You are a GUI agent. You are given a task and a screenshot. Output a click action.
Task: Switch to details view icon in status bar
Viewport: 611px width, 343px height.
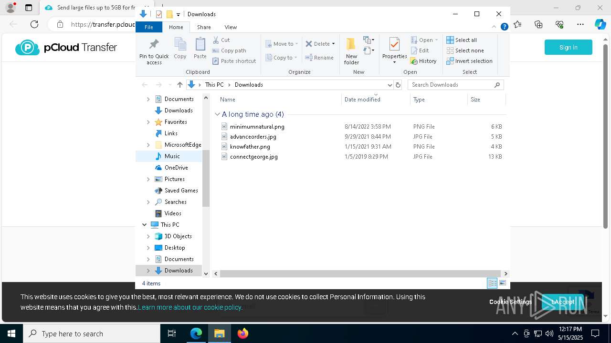(x=492, y=283)
